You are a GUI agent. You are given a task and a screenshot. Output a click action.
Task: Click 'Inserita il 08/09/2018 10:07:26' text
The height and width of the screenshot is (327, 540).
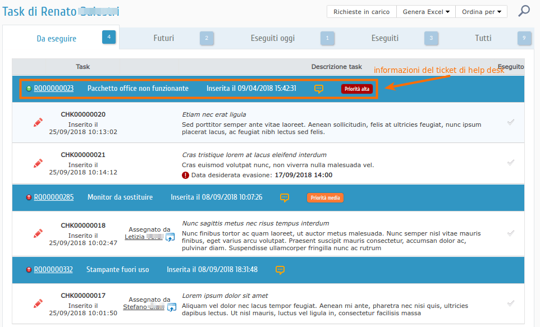tap(217, 197)
